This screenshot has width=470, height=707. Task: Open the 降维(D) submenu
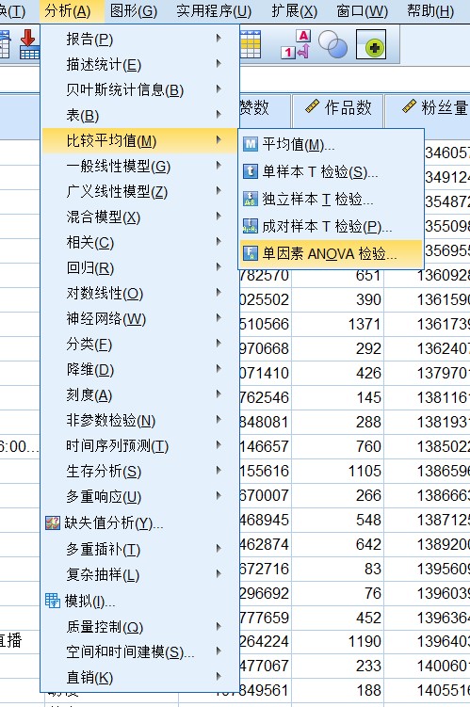140,370
